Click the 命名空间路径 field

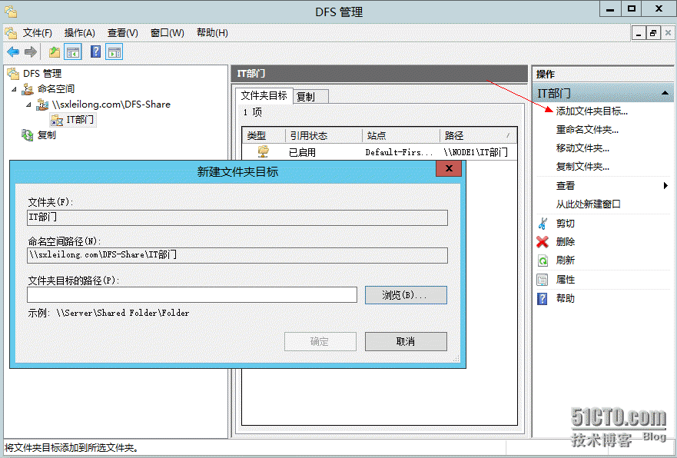click(237, 255)
